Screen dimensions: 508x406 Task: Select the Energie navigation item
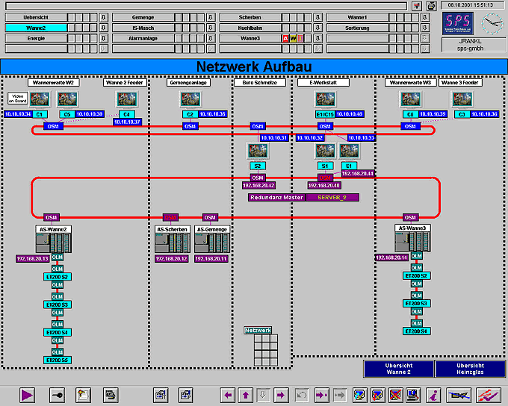point(36,38)
